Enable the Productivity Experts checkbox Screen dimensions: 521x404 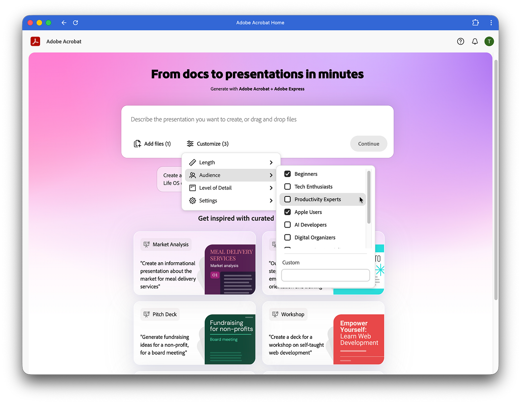point(287,199)
